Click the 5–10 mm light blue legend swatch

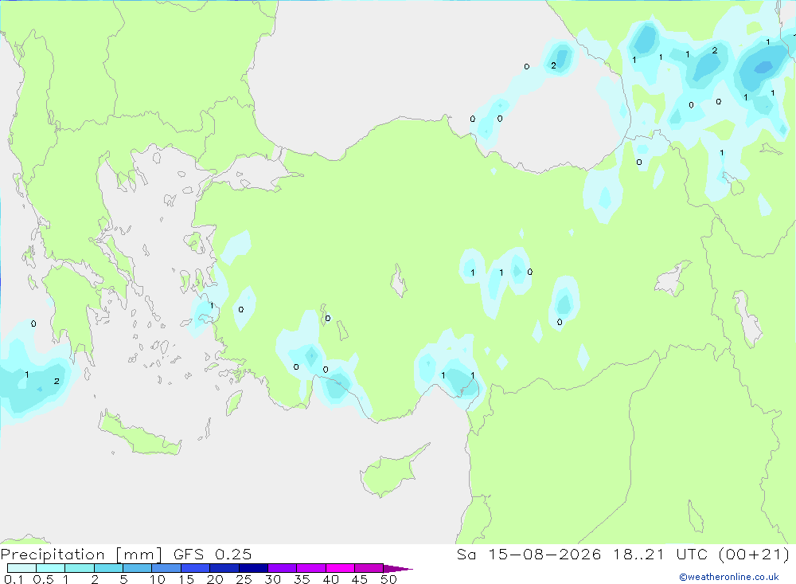[x=137, y=568]
